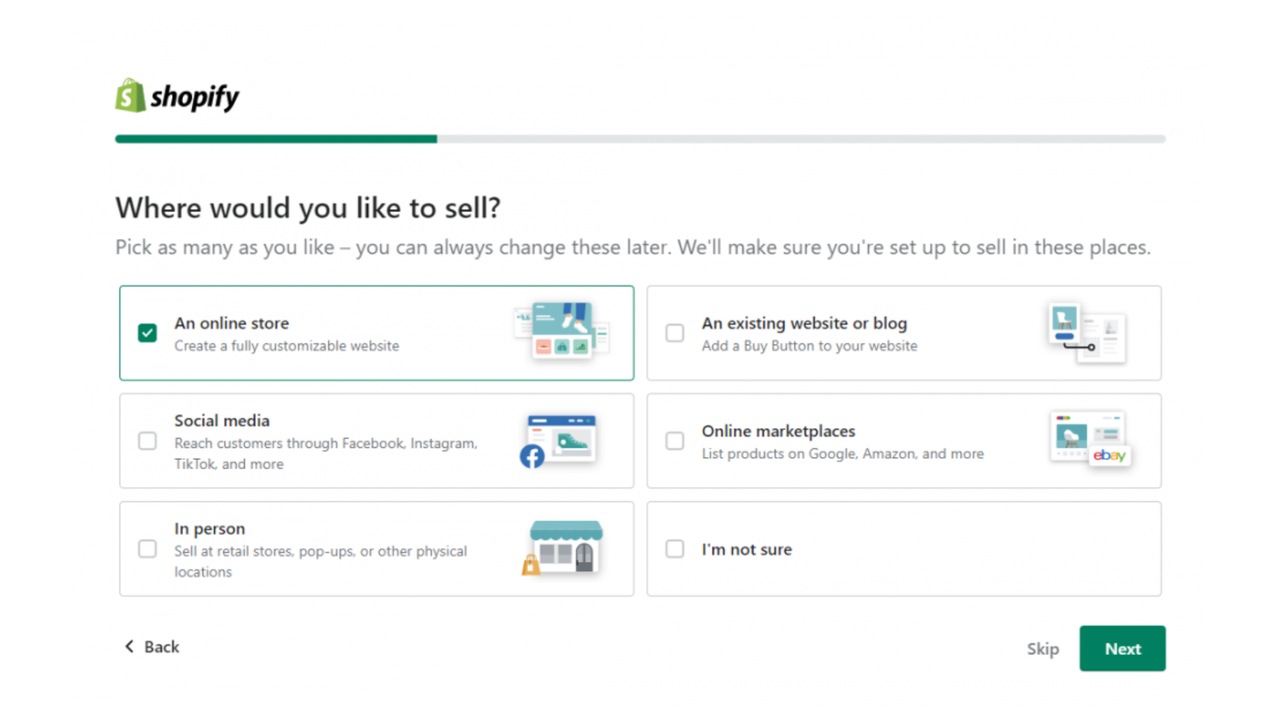The image size is (1284, 722).
Task: Click the green onboarding progress bar
Action: click(276, 139)
